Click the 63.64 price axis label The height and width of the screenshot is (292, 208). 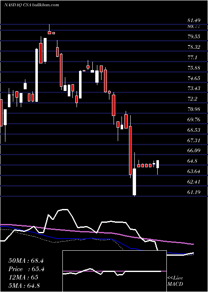point(194,171)
